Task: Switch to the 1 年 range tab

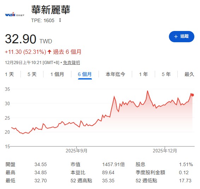Action: tap(143, 74)
